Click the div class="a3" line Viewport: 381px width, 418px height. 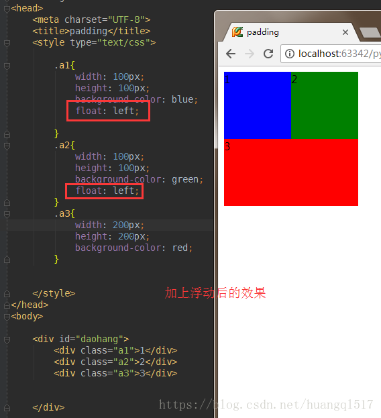(x=115, y=374)
